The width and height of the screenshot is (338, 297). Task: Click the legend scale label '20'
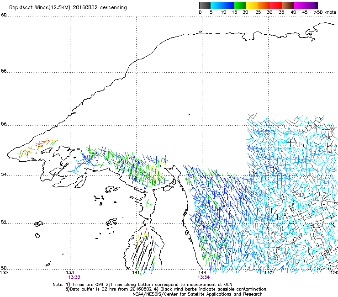pyautogui.click(x=246, y=12)
